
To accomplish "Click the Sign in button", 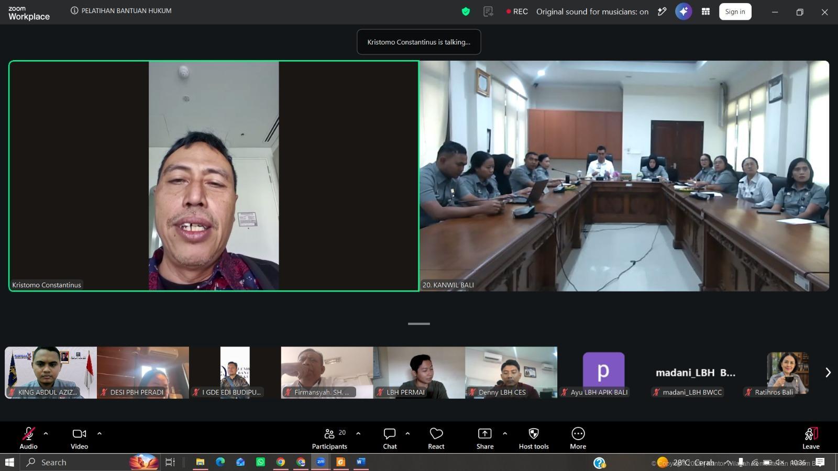I will pyautogui.click(x=735, y=12).
